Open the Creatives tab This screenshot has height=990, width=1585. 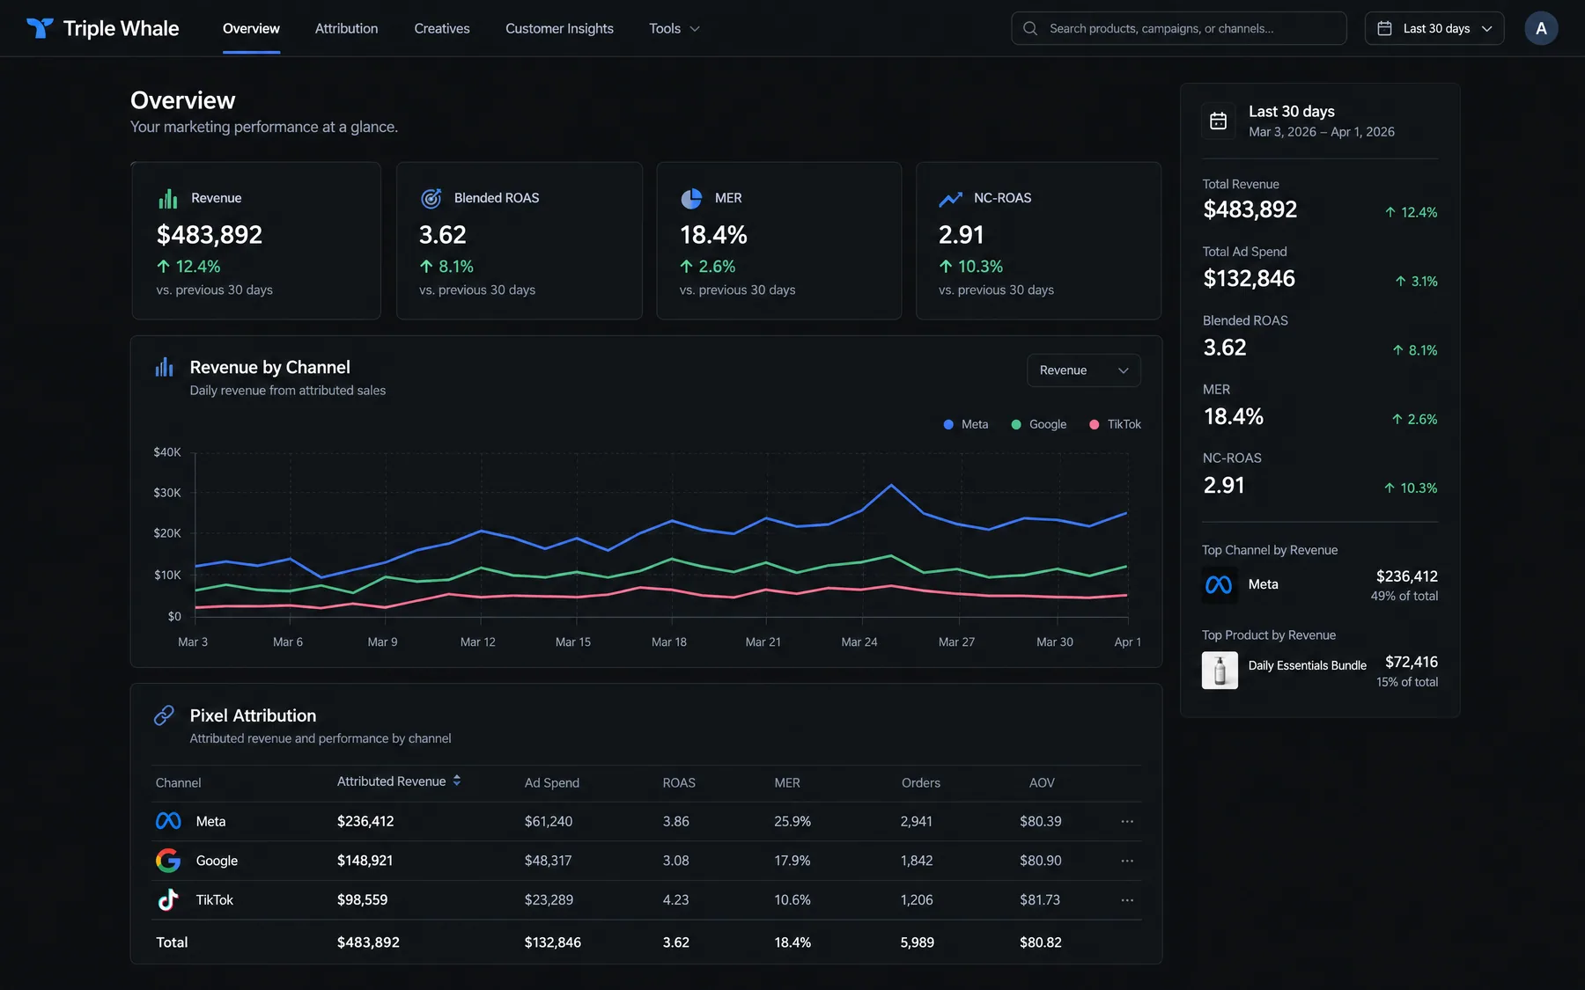point(442,28)
